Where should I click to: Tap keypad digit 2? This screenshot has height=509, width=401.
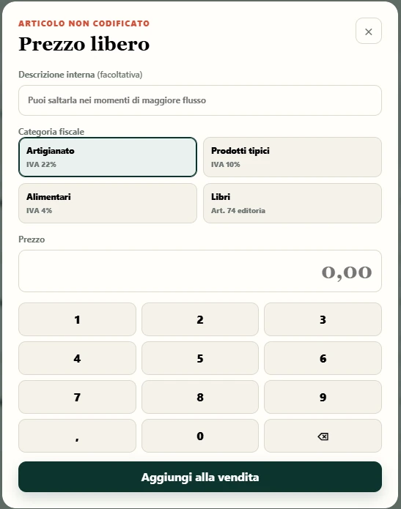tap(200, 319)
